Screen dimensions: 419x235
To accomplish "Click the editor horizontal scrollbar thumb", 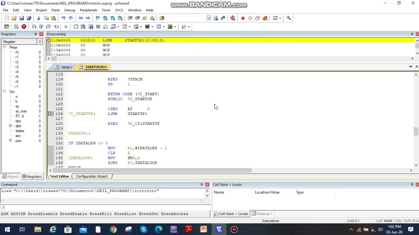I will point(153,170).
